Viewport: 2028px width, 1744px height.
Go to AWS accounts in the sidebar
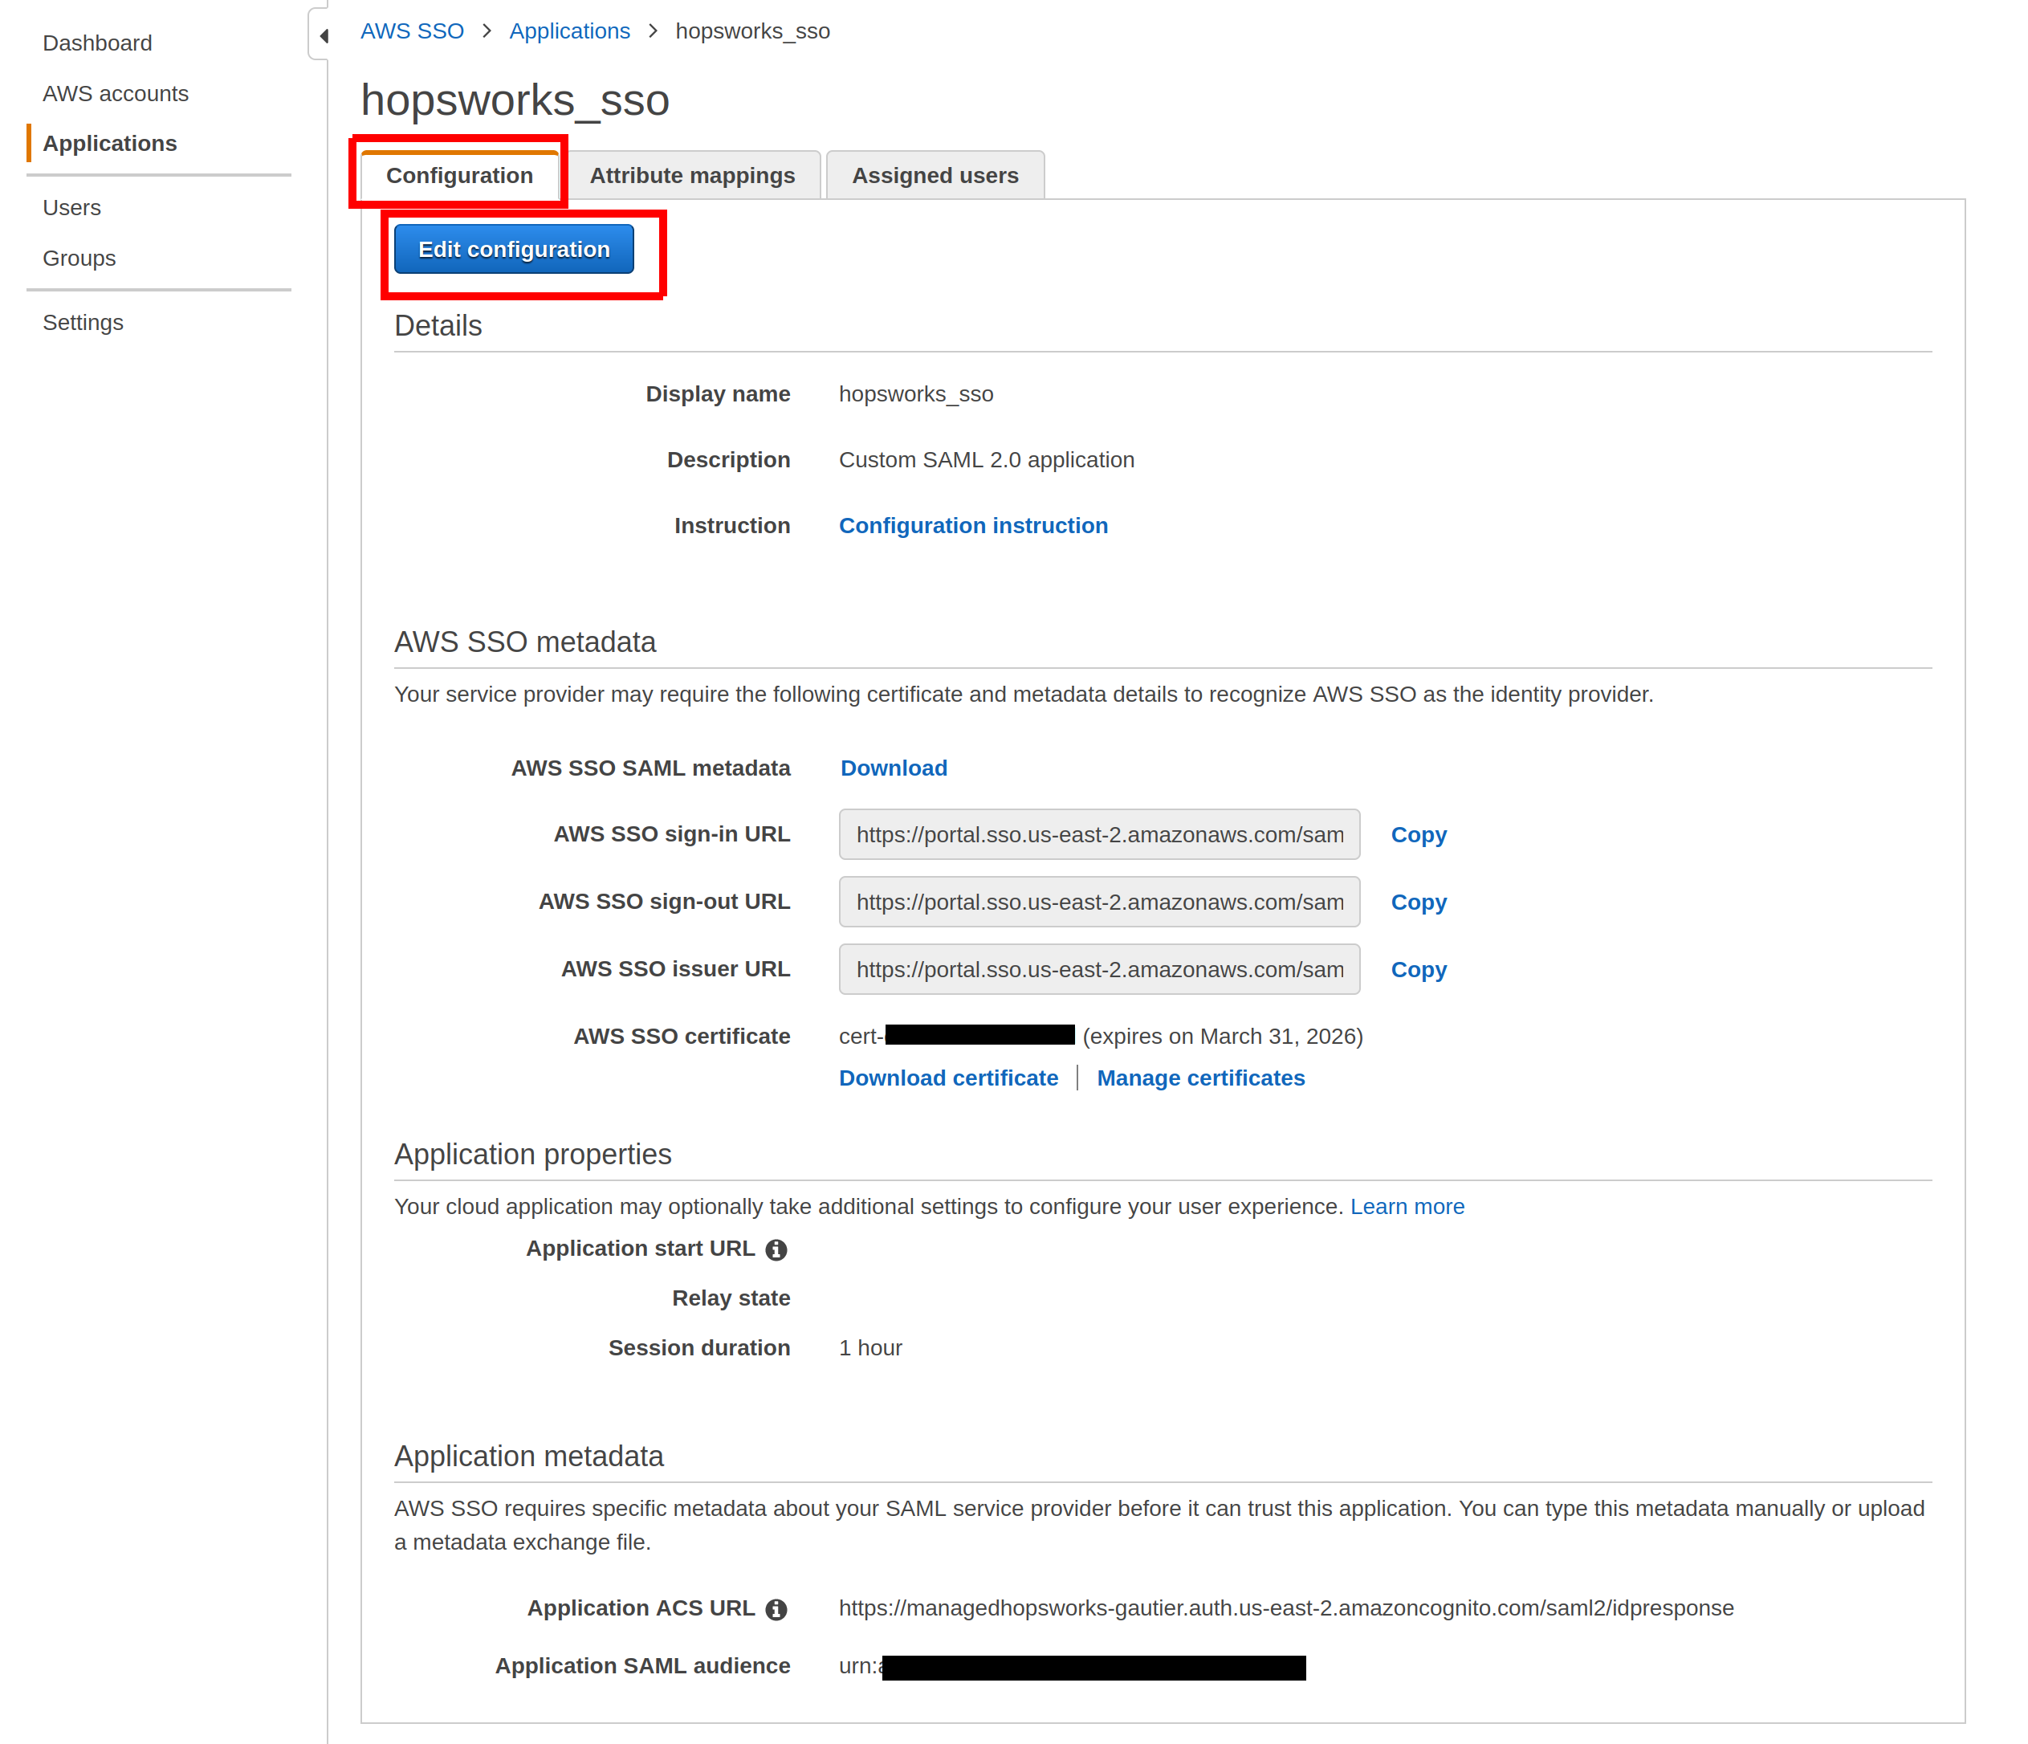tap(116, 94)
